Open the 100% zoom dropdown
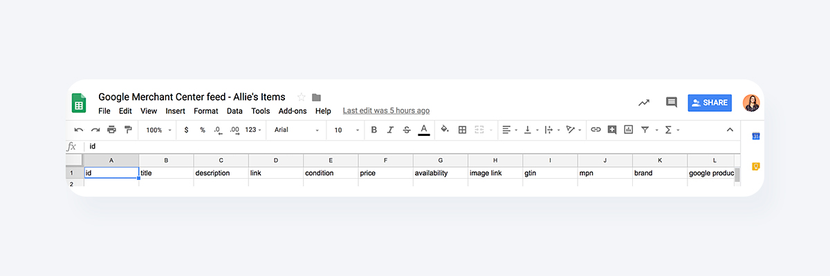This screenshot has height=276, width=830. [159, 130]
